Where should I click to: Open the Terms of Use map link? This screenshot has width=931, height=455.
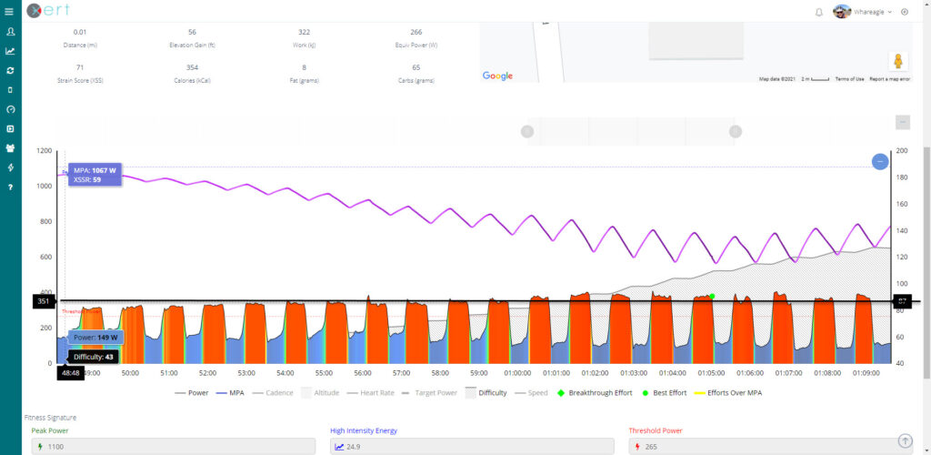(849, 79)
